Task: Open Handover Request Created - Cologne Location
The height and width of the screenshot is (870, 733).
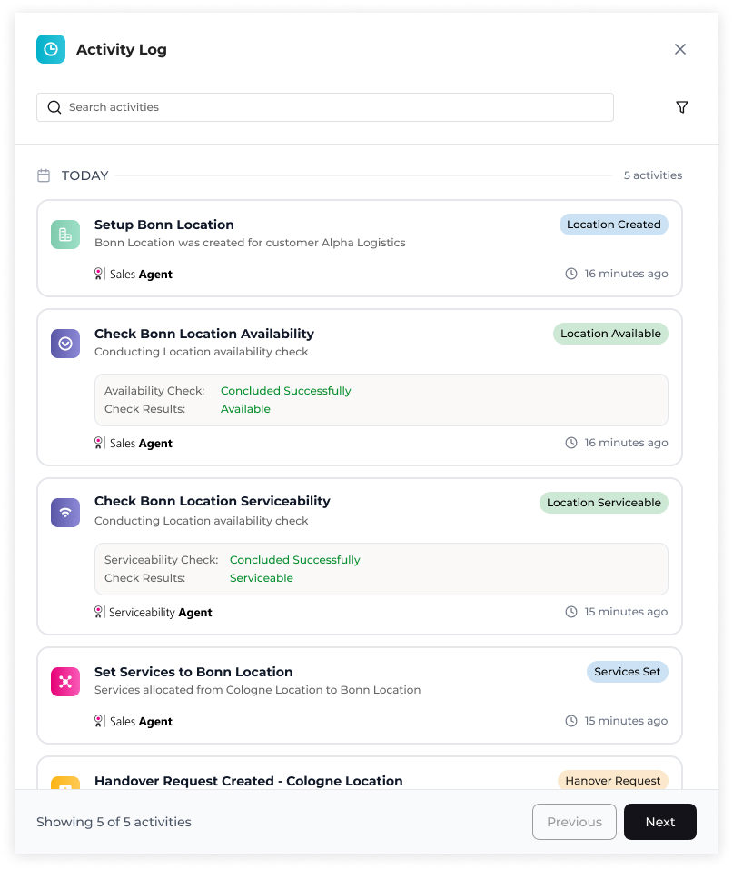Action: 248,781
